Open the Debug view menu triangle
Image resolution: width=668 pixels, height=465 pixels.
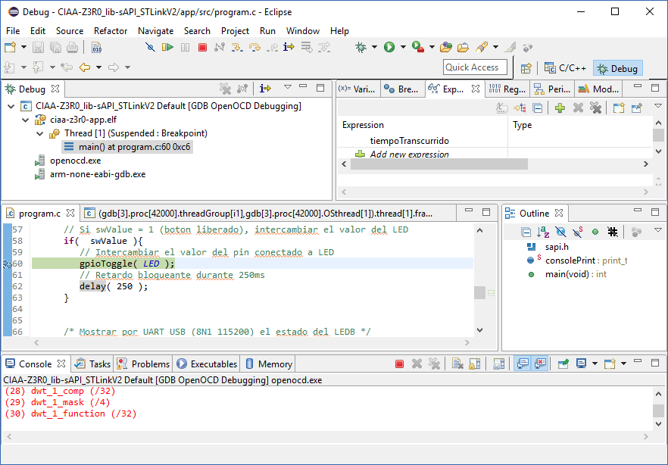288,87
